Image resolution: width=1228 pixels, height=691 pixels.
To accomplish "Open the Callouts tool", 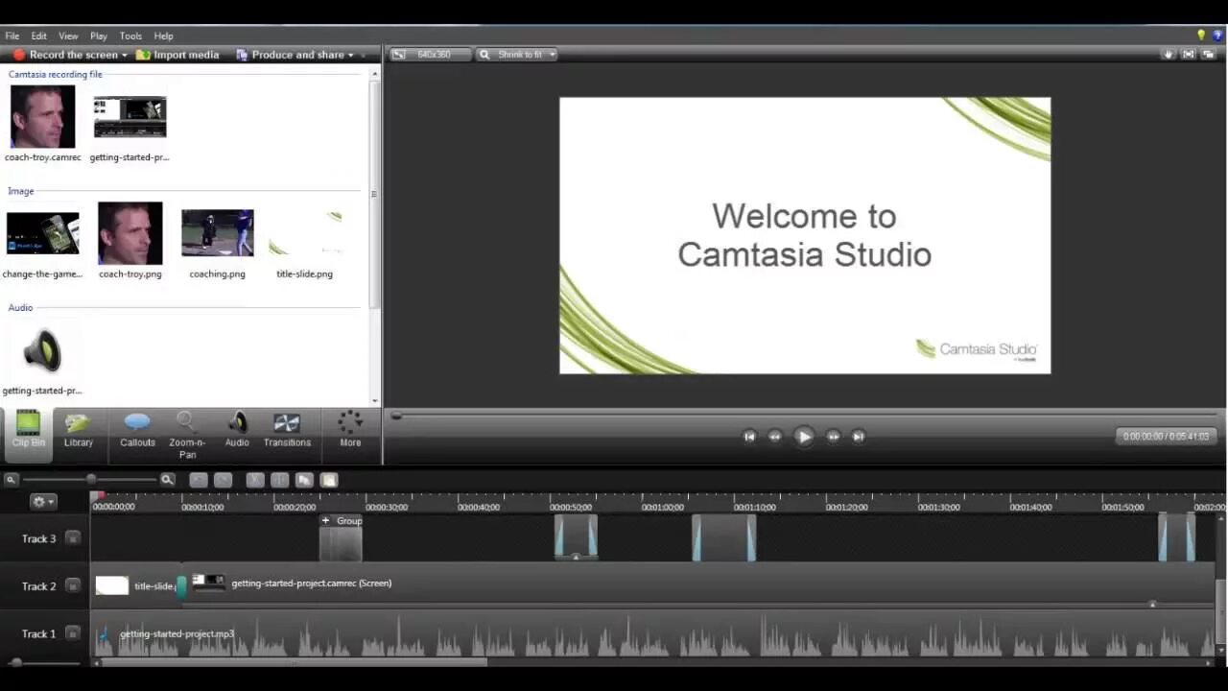I will pos(137,428).
